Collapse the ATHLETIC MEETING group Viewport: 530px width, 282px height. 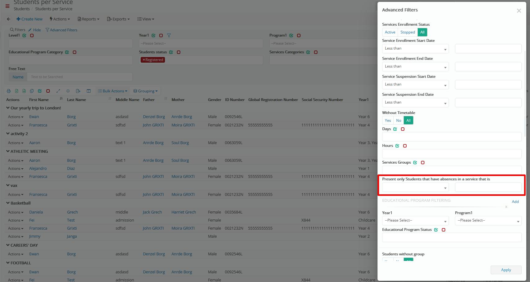(x=8, y=151)
